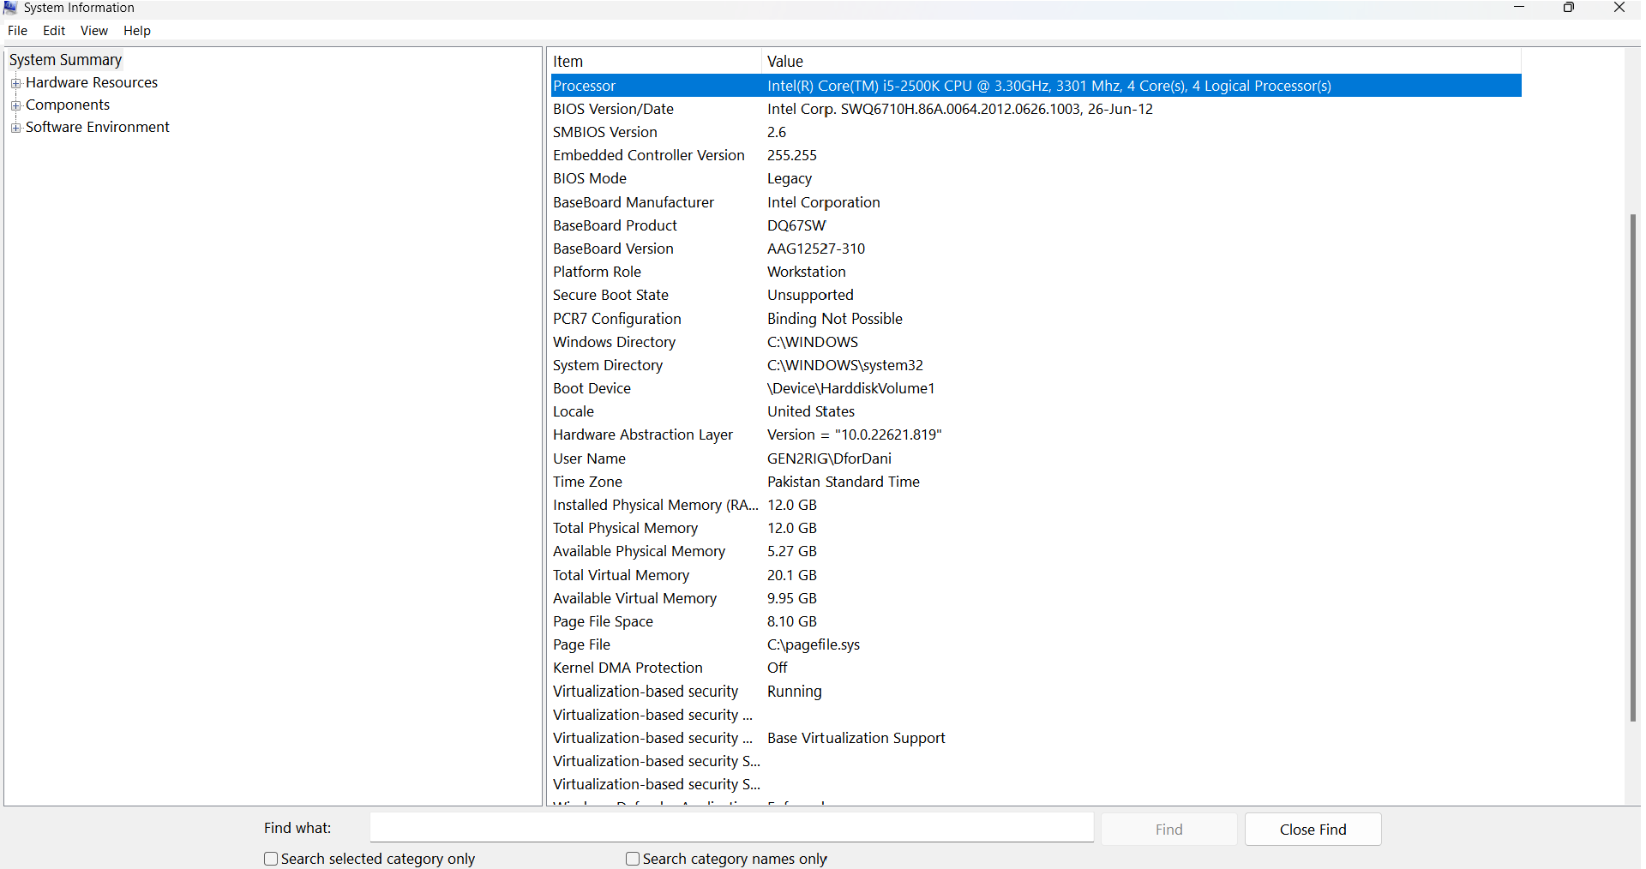Select the BaseBoard Version row
The width and height of the screenshot is (1646, 869).
coord(1036,249)
